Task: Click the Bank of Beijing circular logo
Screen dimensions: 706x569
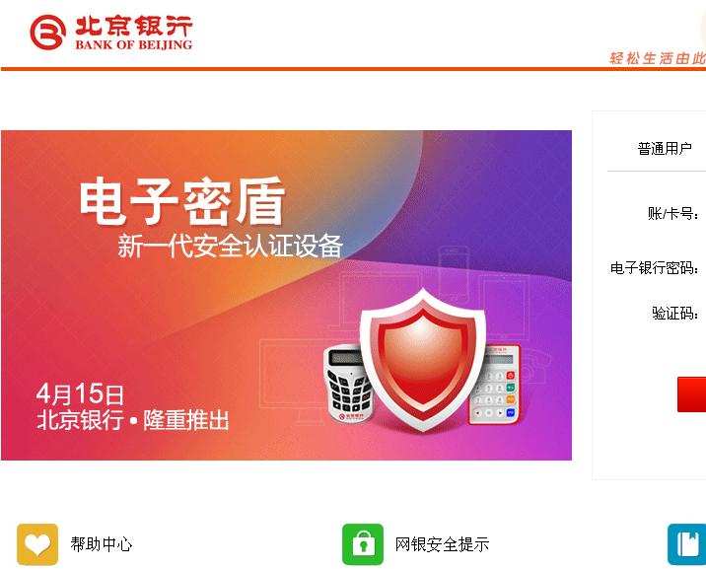Action: coord(47,32)
